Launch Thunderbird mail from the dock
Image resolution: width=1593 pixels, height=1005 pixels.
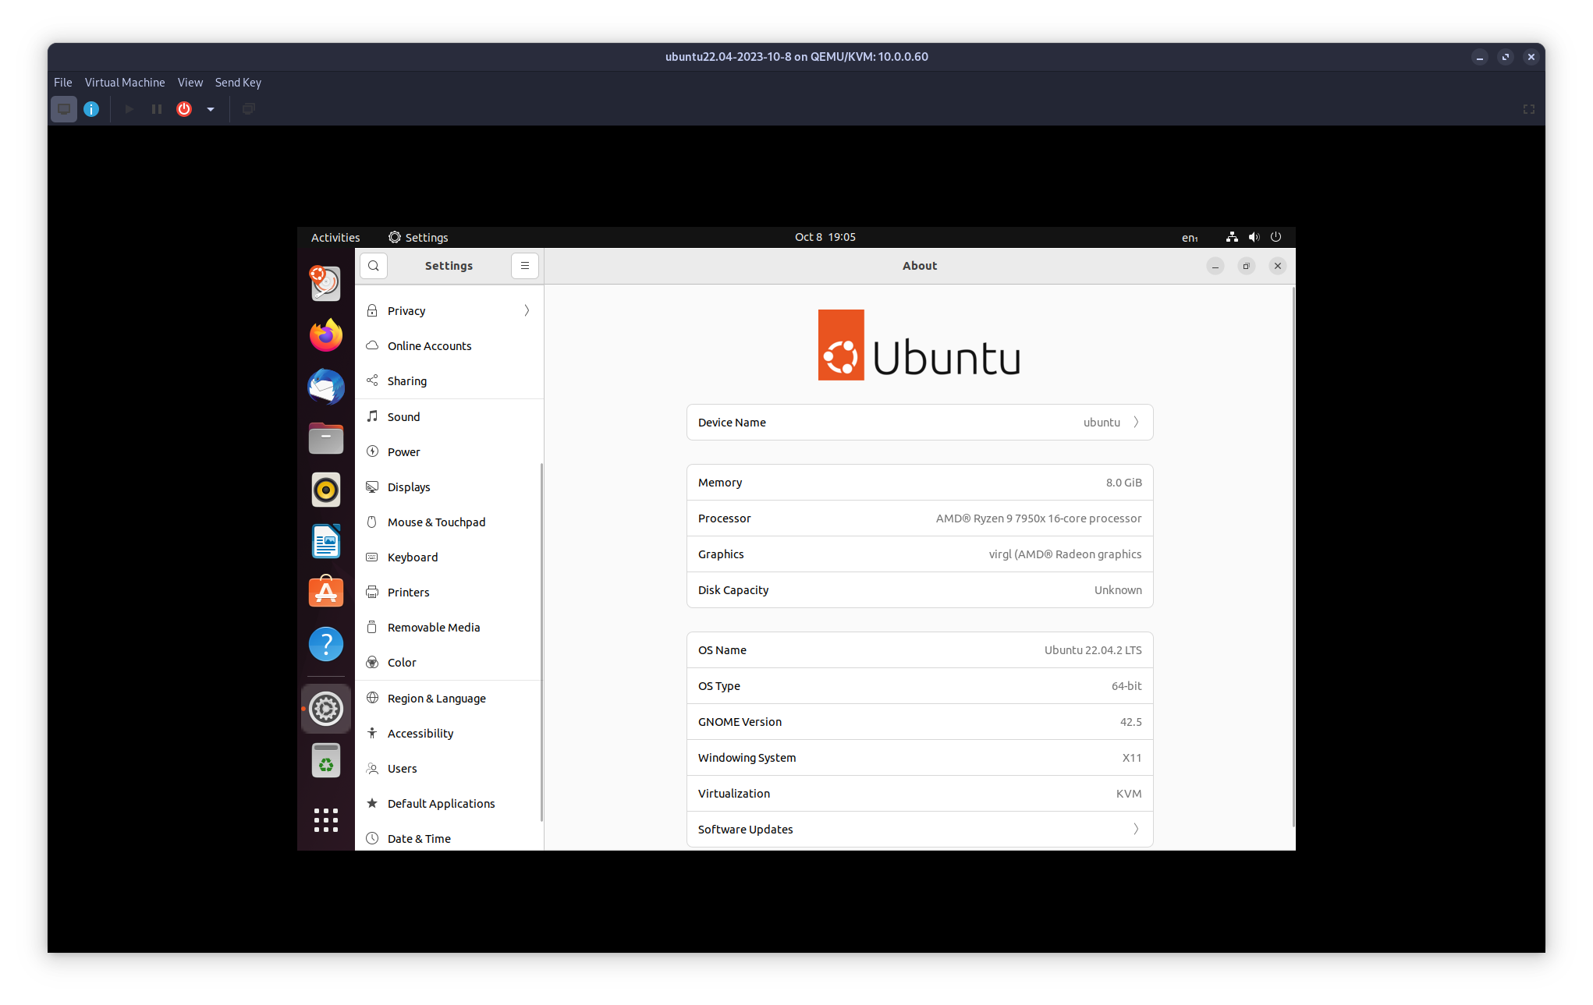click(x=326, y=387)
